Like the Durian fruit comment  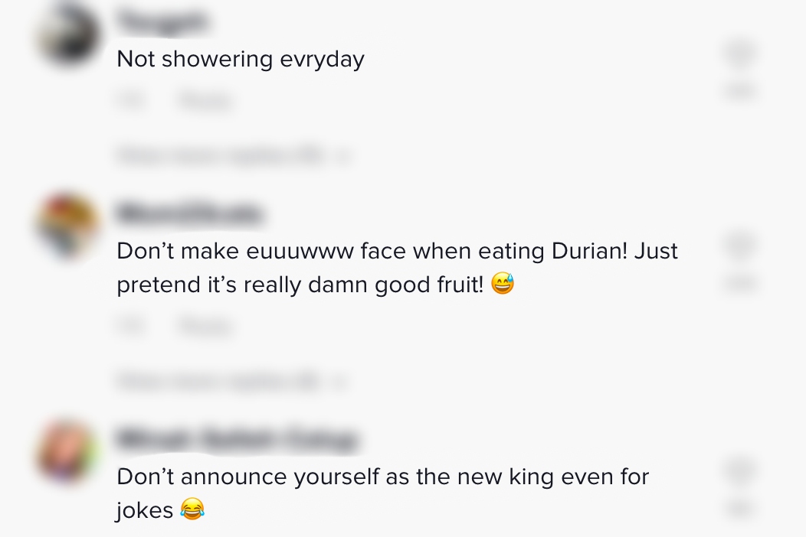(x=740, y=245)
